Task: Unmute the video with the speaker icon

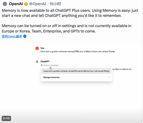Action: click(110, 119)
